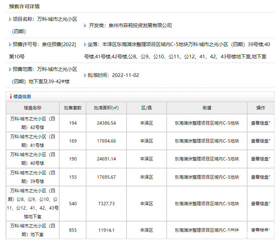Click the permit number 泉住预售[2022]第10号
280x243 pixels.
click(42, 50)
